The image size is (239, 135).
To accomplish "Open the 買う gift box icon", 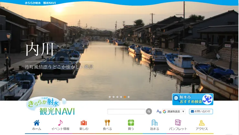I will click(x=131, y=123).
